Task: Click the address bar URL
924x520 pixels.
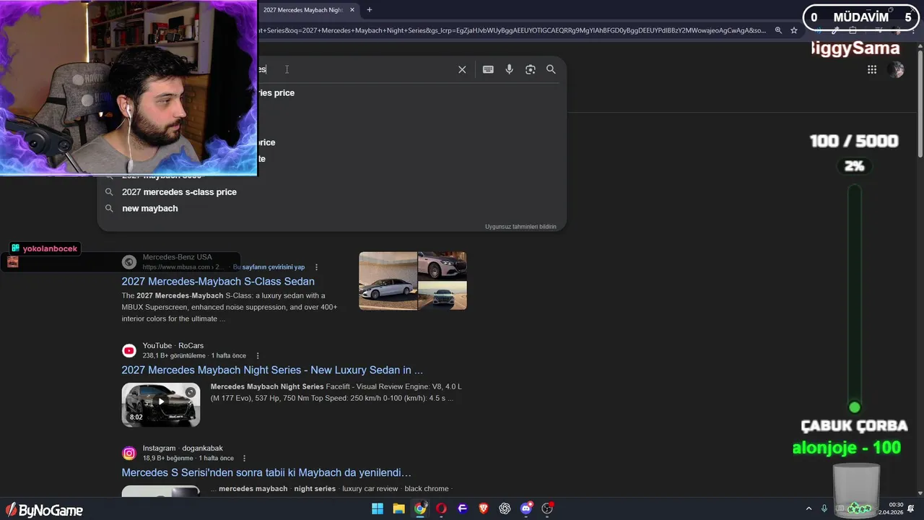Action: 513,30
